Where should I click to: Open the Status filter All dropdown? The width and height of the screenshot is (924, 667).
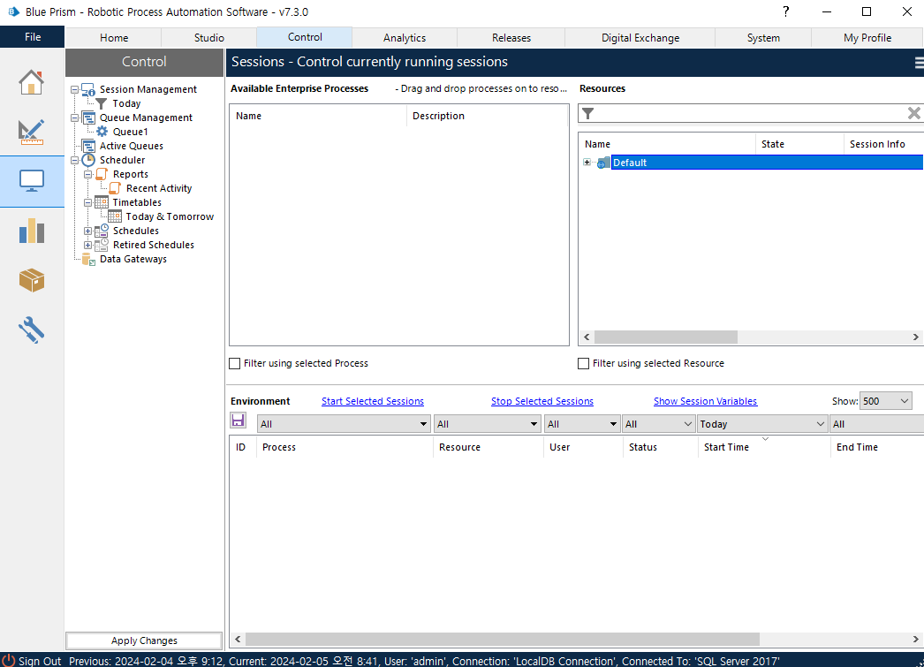[x=659, y=424]
